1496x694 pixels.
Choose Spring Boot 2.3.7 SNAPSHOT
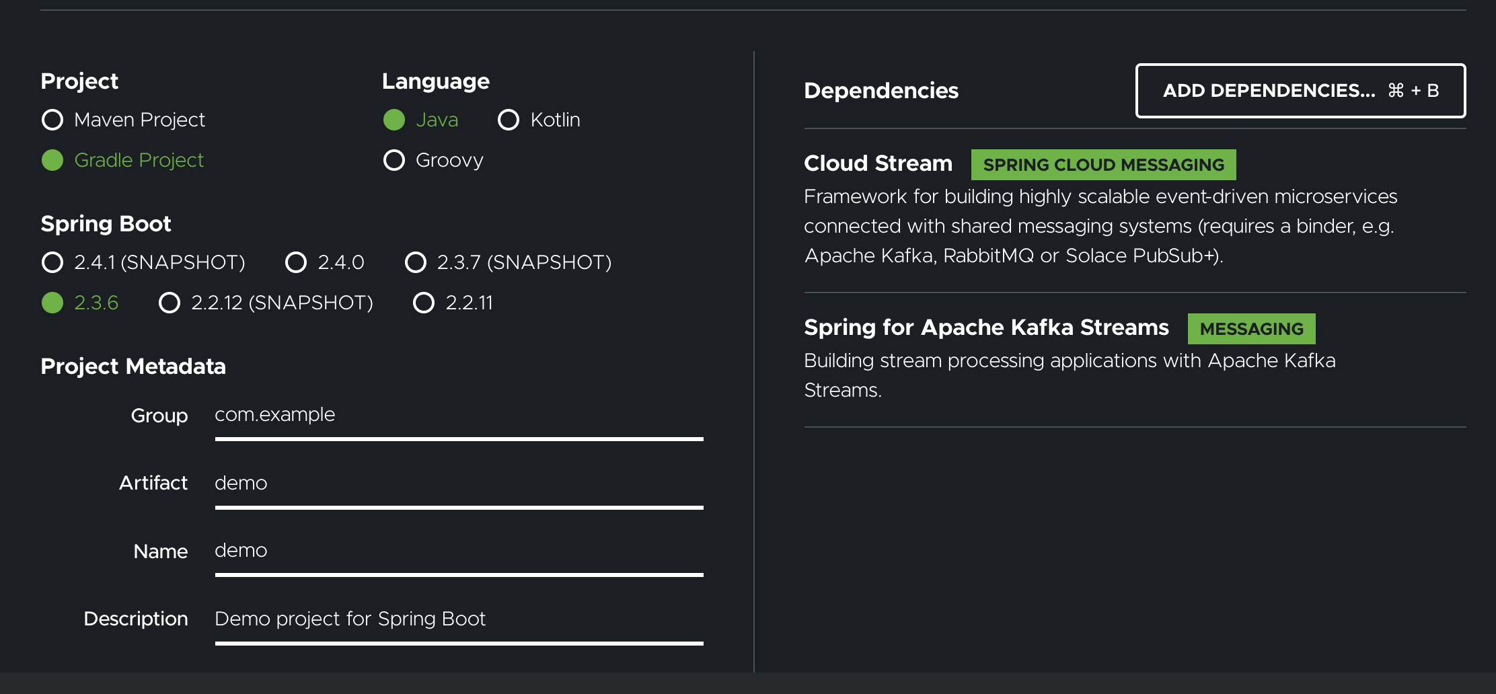coord(416,263)
